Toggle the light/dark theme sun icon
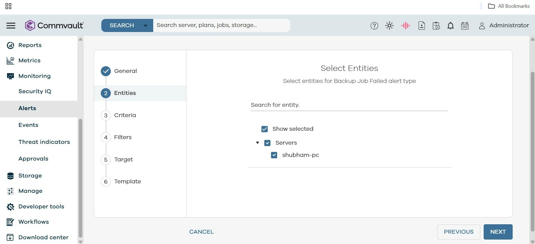Screen dimensions: 535x244 point(389,26)
